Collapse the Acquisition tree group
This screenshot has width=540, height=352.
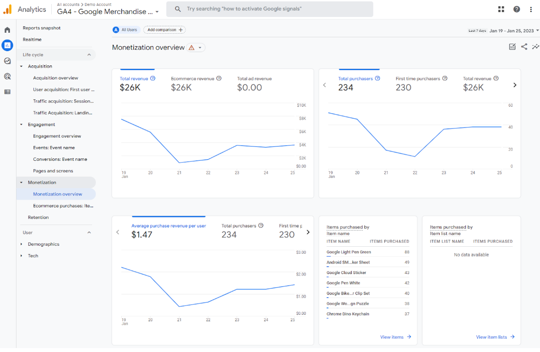(21, 67)
